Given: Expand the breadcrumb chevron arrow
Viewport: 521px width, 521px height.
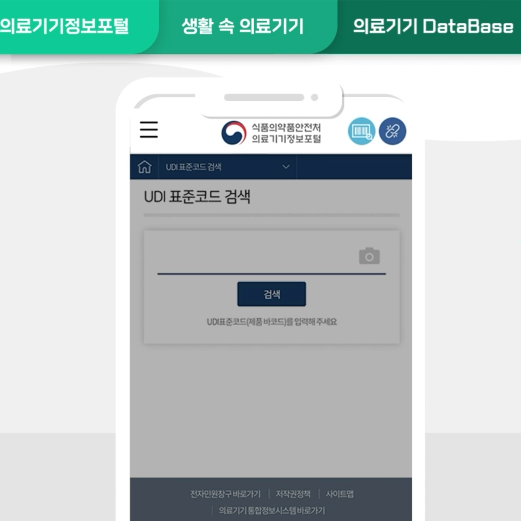Looking at the screenshot, I should tap(286, 167).
